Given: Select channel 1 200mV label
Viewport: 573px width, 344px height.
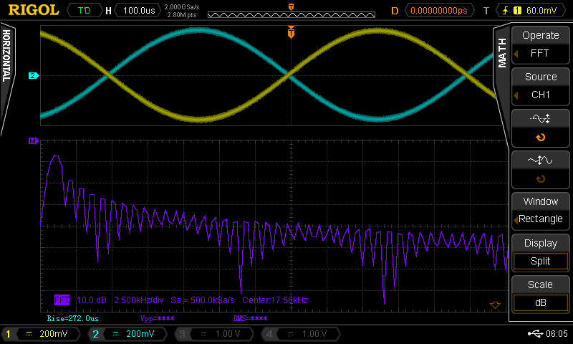Looking at the screenshot, I should (53, 334).
